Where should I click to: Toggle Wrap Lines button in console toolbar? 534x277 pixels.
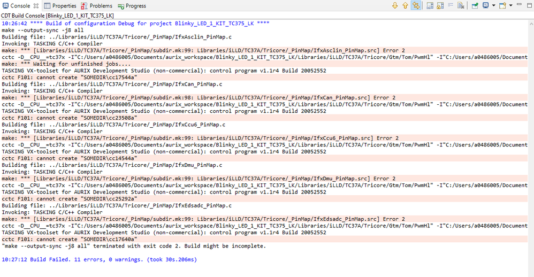[416, 6]
